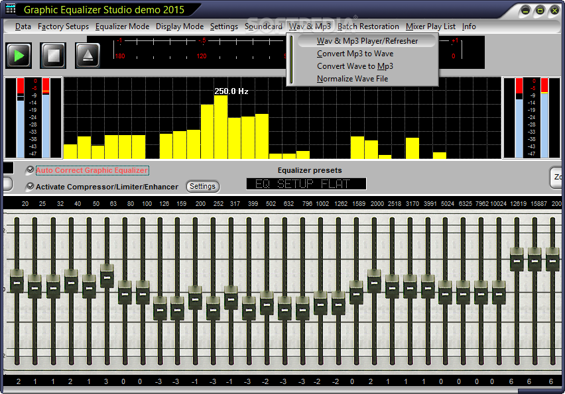Open the Info menu

pos(469,26)
